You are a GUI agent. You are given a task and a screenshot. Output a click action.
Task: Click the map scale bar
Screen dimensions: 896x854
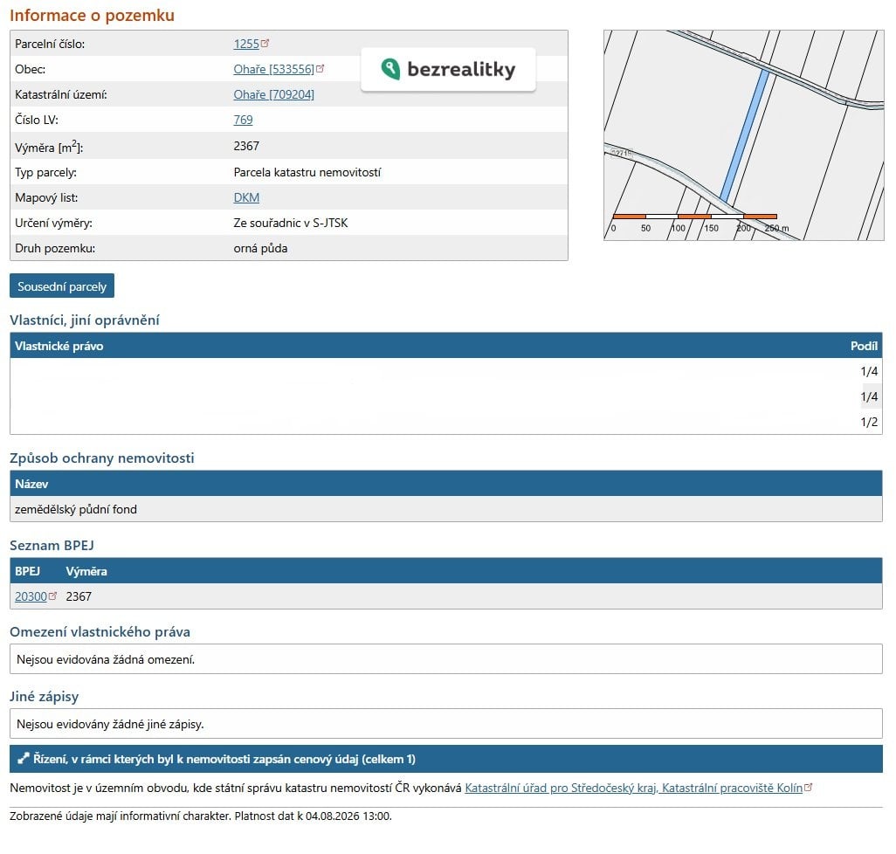[x=695, y=217]
